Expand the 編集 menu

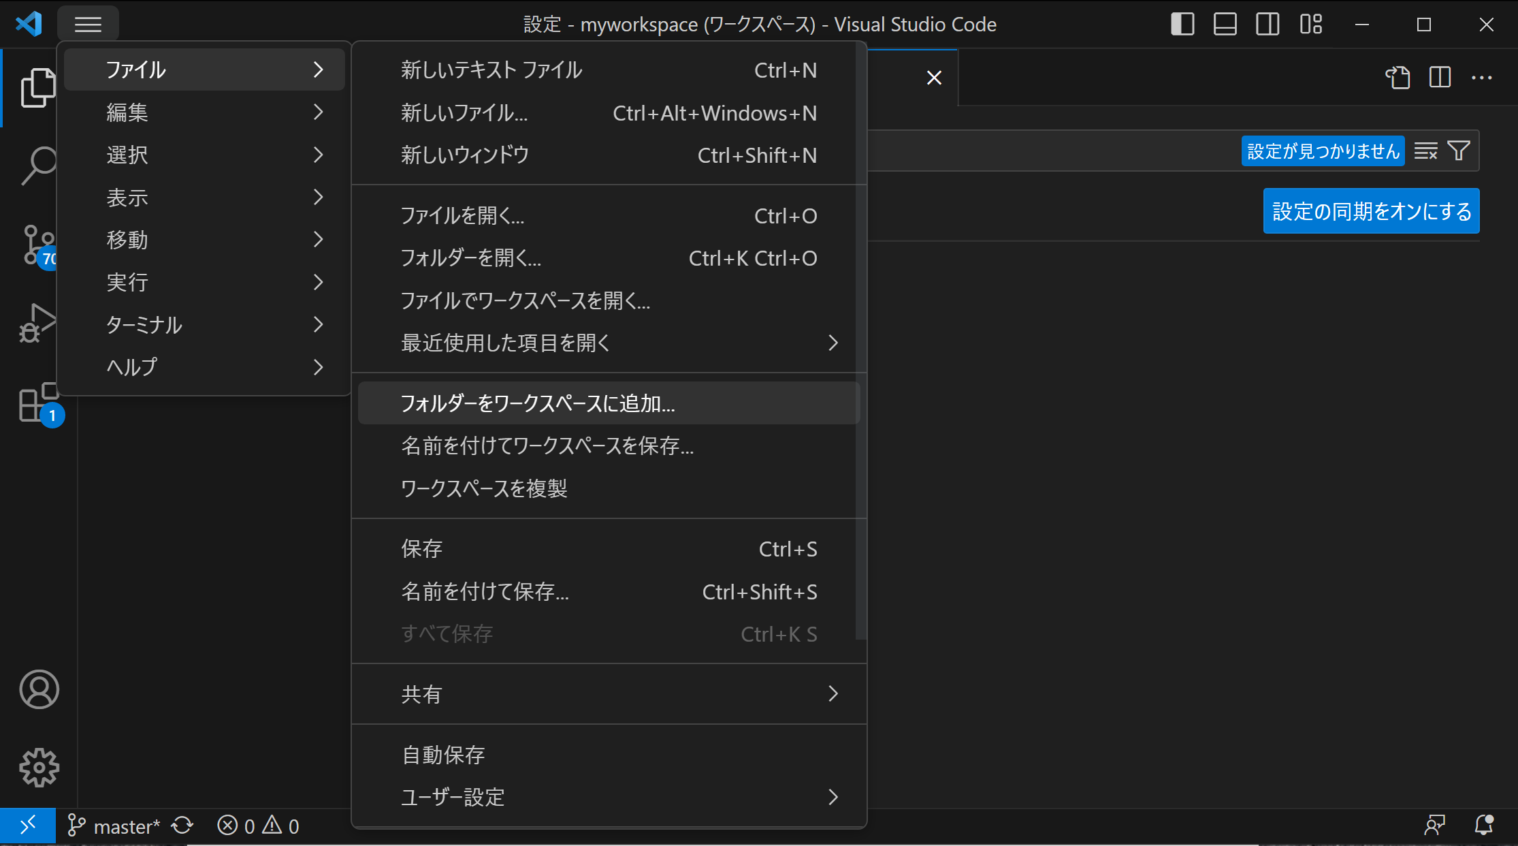click(x=204, y=112)
